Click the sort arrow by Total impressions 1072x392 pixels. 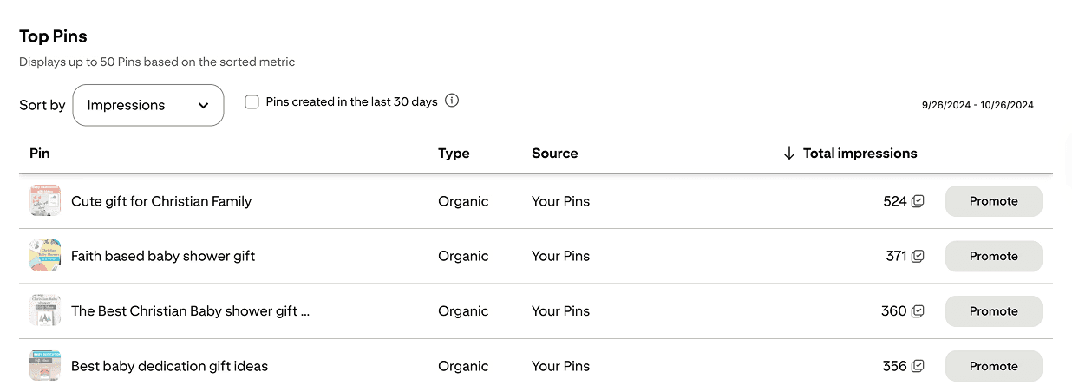pyautogui.click(x=788, y=154)
